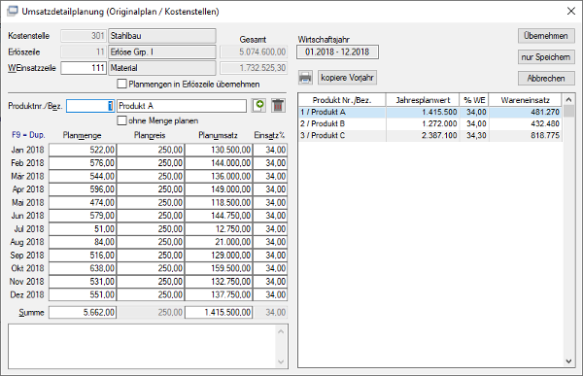
Task: Click the product list scroll down arrow
Action: point(568,361)
